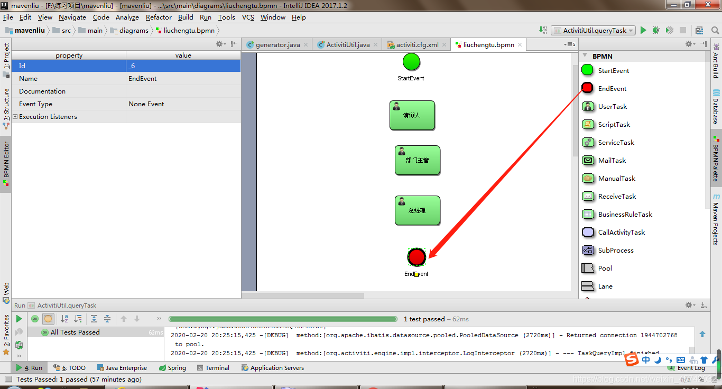Choose the ServiceTask palette item
The image size is (722, 389).
[608, 142]
